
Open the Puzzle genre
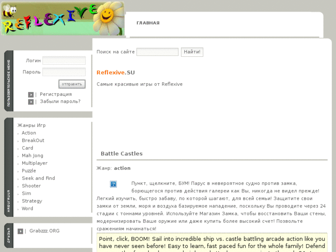[29, 171]
